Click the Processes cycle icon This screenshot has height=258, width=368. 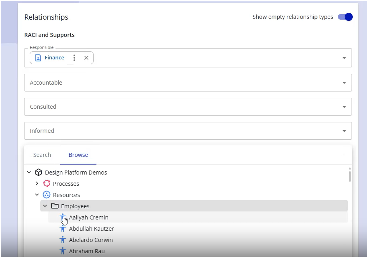pyautogui.click(x=47, y=184)
